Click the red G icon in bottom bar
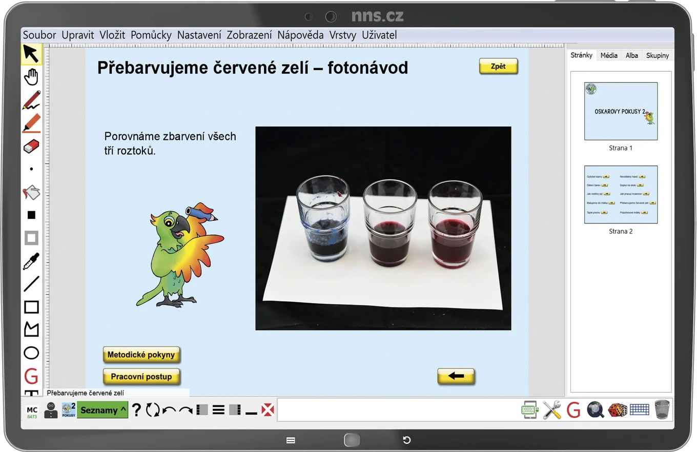 pos(573,410)
